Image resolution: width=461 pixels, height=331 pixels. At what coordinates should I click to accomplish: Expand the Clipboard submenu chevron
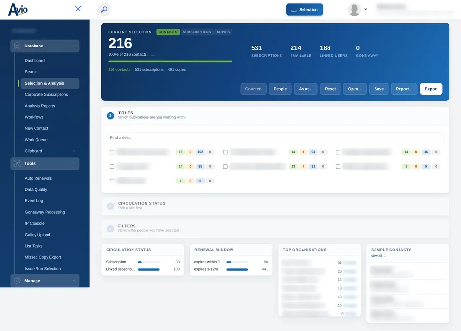click(74, 151)
